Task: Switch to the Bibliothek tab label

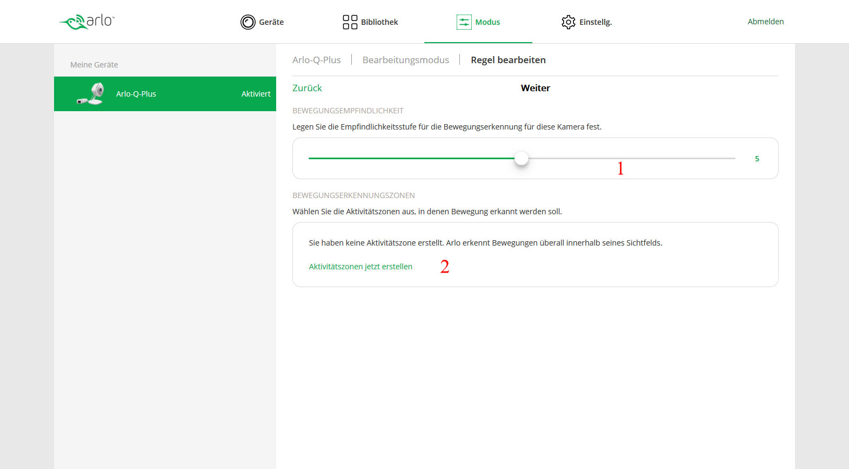Action: 379,22
